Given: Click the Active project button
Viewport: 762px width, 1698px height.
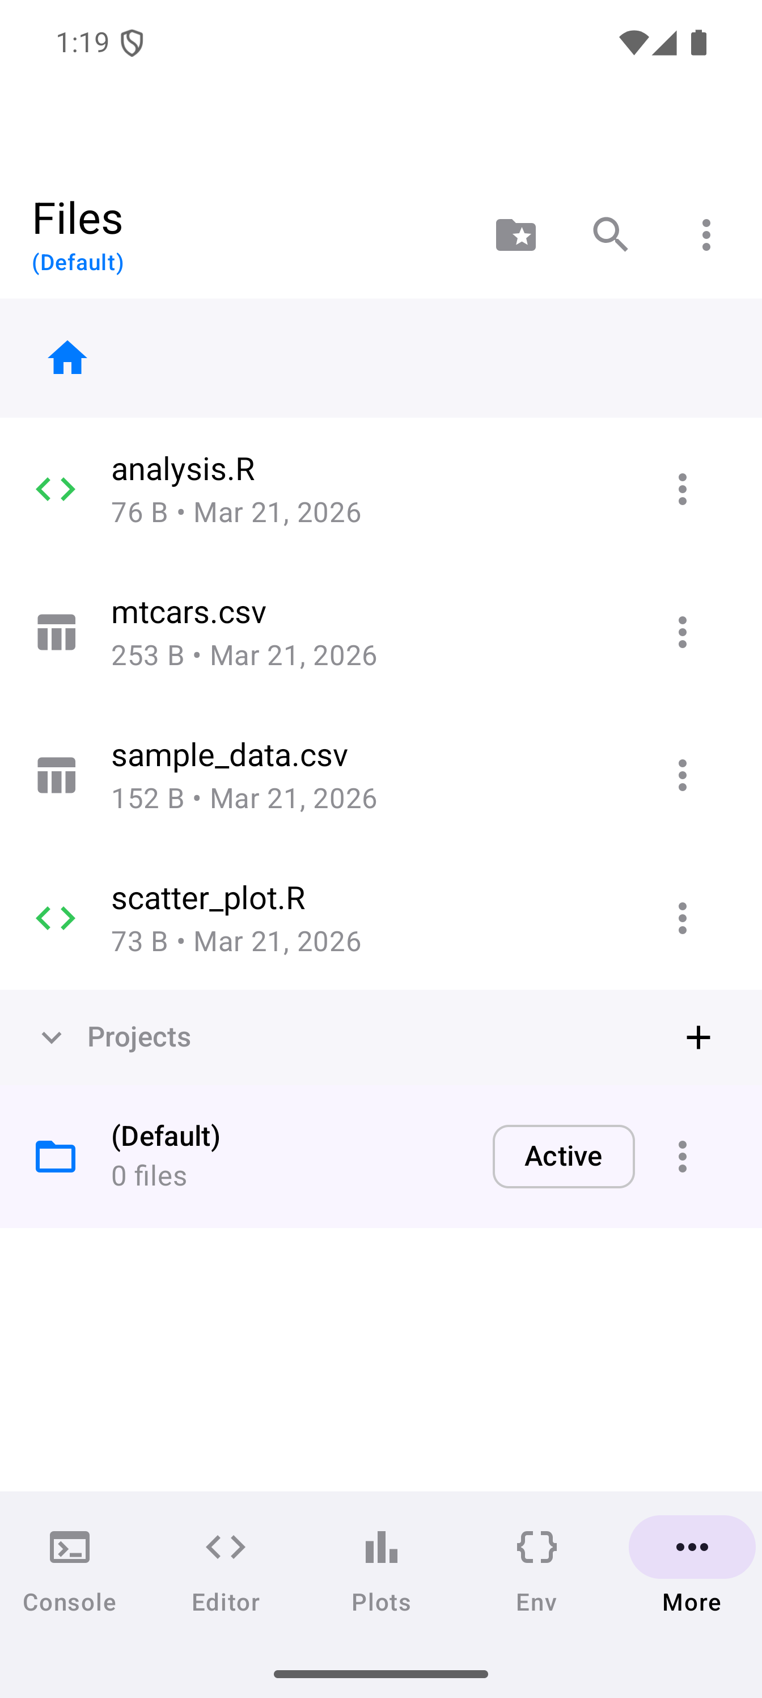Looking at the screenshot, I should (563, 1157).
